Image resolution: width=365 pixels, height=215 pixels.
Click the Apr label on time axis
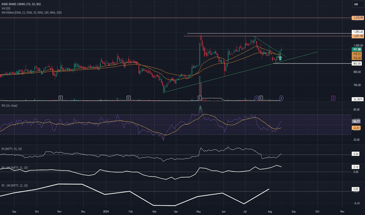point(176,211)
